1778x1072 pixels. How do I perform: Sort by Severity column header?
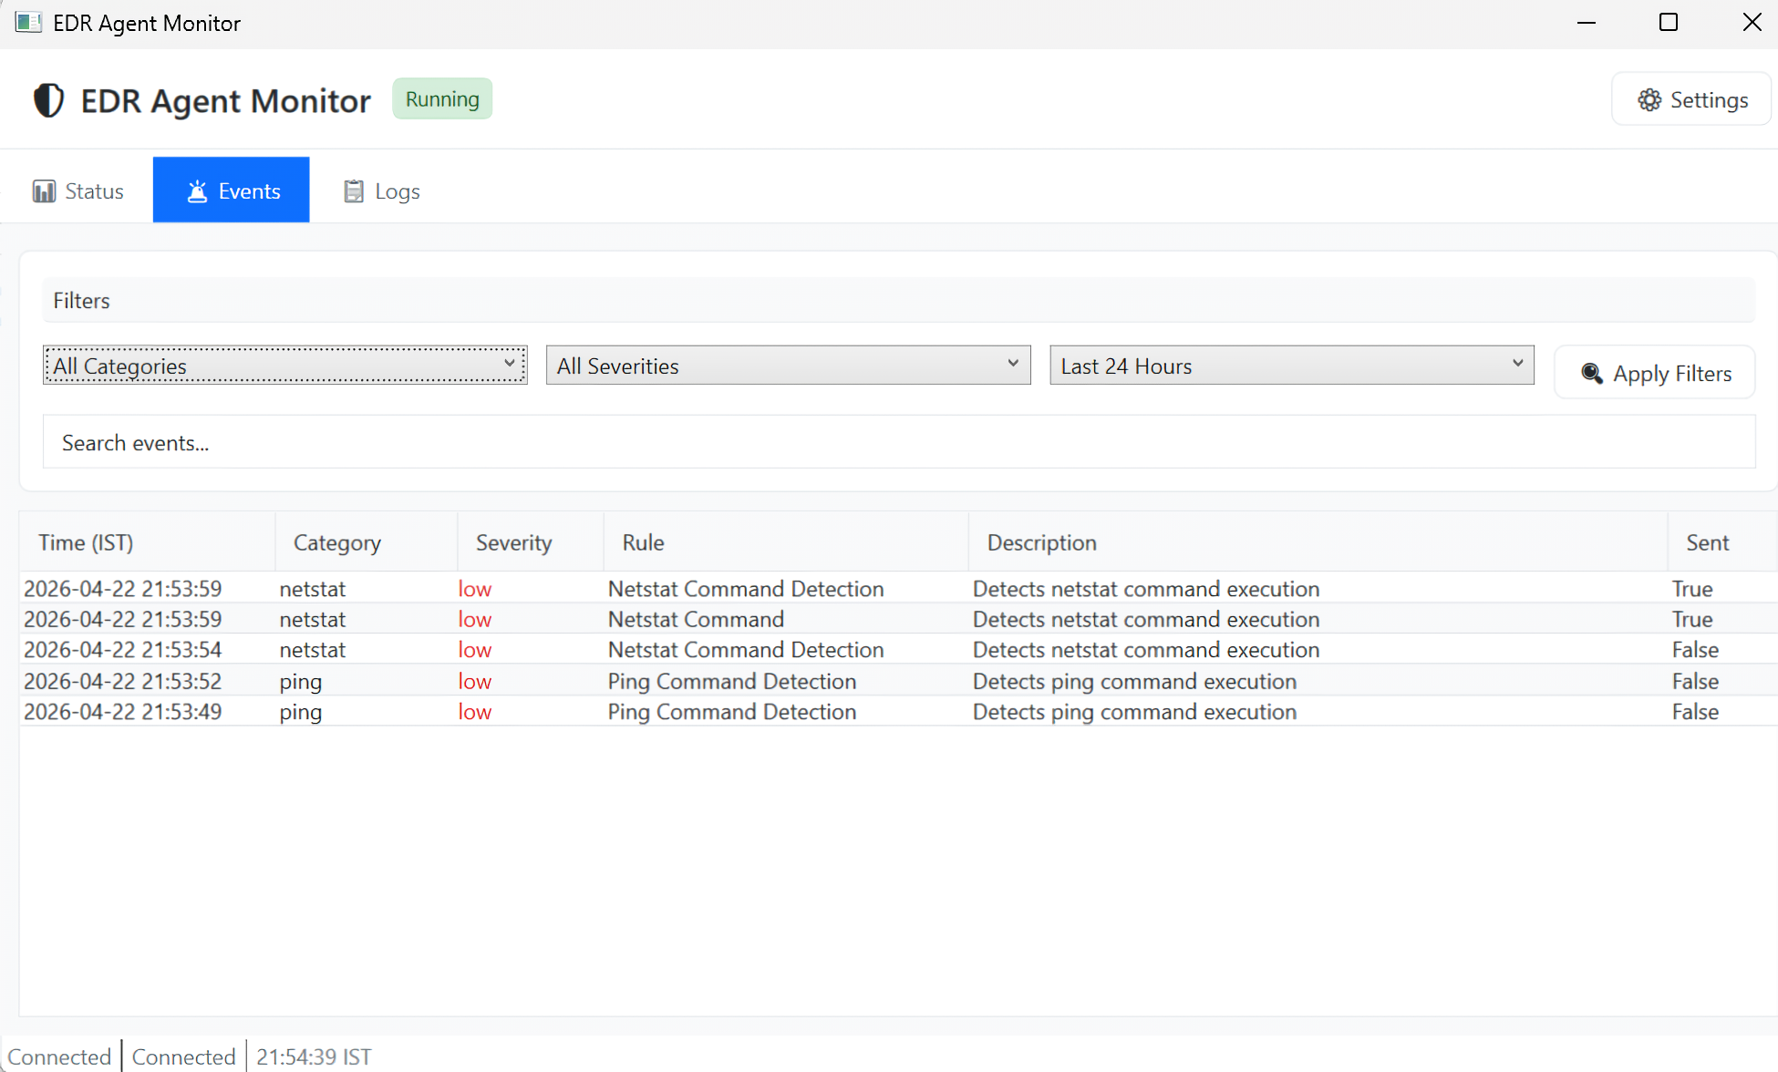pos(531,542)
